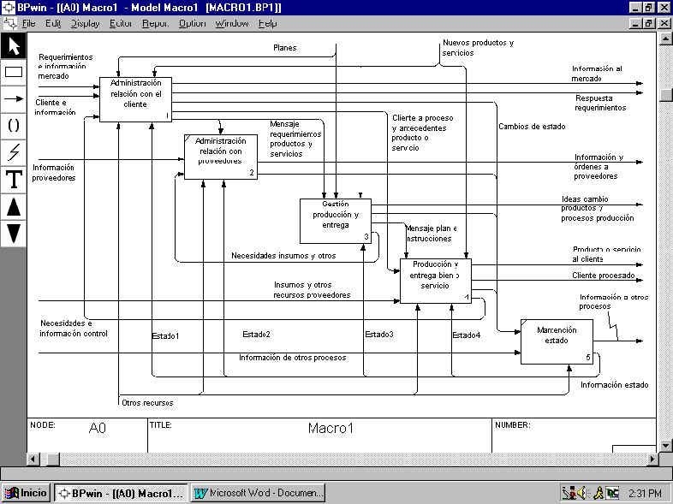The width and height of the screenshot is (673, 504).
Task: Click the speaker volume tray icon
Action: click(x=582, y=493)
